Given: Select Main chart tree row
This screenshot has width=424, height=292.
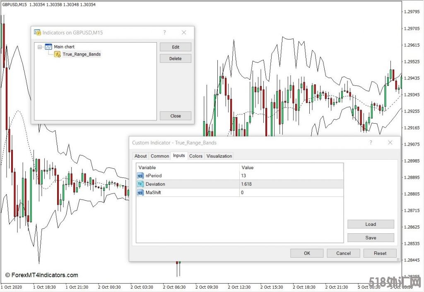Looking at the screenshot, I should (64, 47).
